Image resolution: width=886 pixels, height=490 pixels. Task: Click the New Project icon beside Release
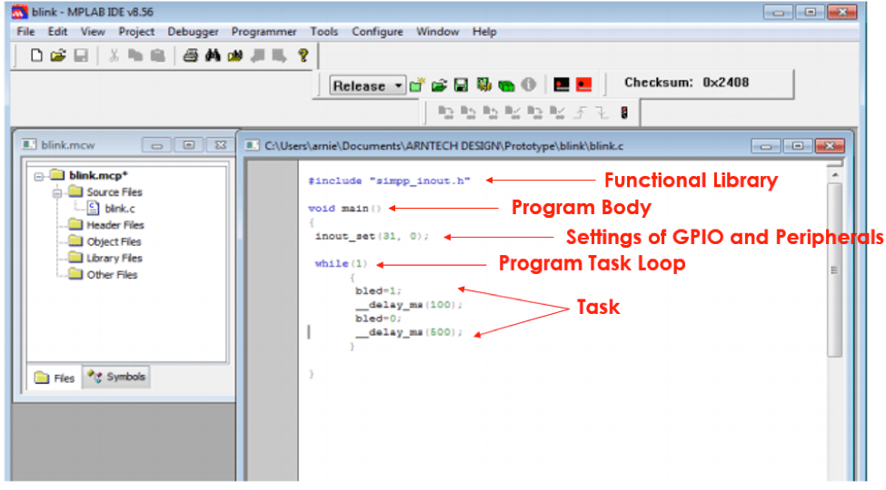click(x=417, y=85)
